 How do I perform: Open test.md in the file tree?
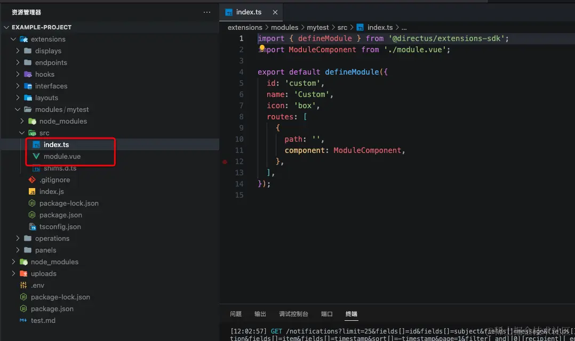43,321
